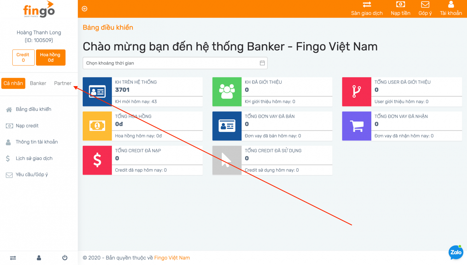Open the Zalo chat bubble

tap(456, 252)
